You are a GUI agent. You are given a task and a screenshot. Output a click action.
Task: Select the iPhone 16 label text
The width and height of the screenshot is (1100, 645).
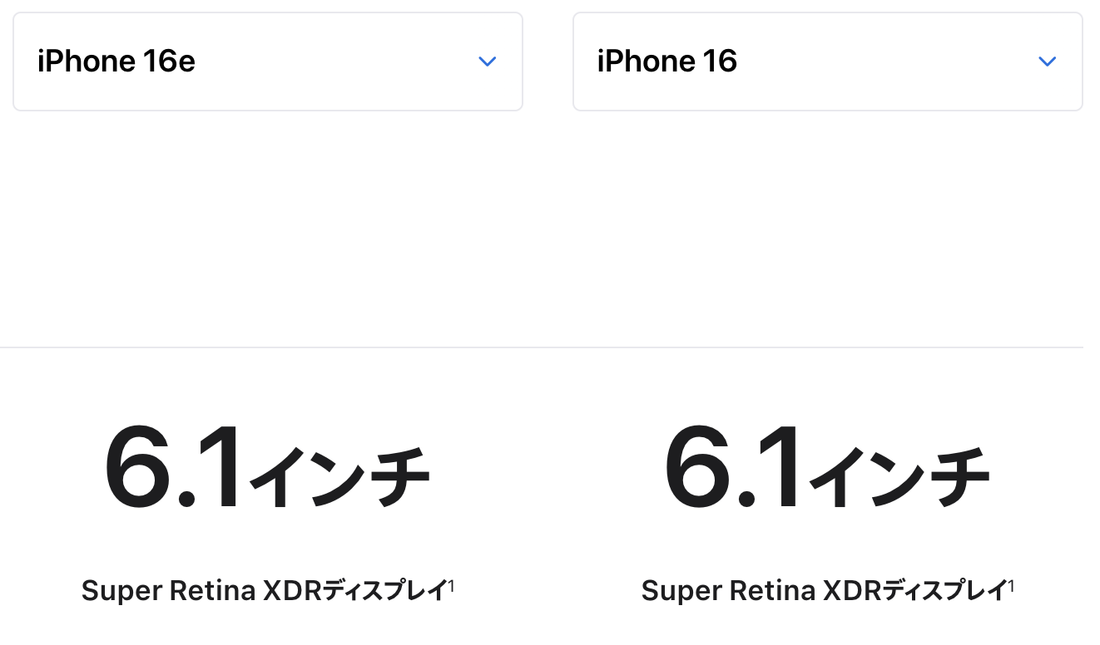pos(667,61)
